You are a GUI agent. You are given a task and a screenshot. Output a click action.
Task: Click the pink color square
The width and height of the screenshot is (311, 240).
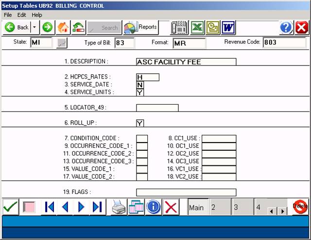[30, 207]
